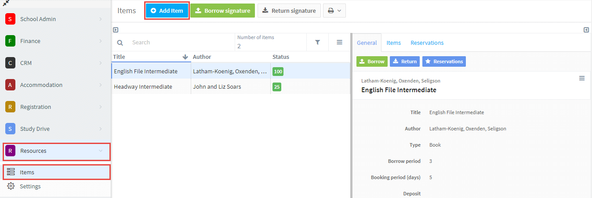Open the detail panel hamburger menu
Image resolution: width=592 pixels, height=198 pixels.
point(582,78)
